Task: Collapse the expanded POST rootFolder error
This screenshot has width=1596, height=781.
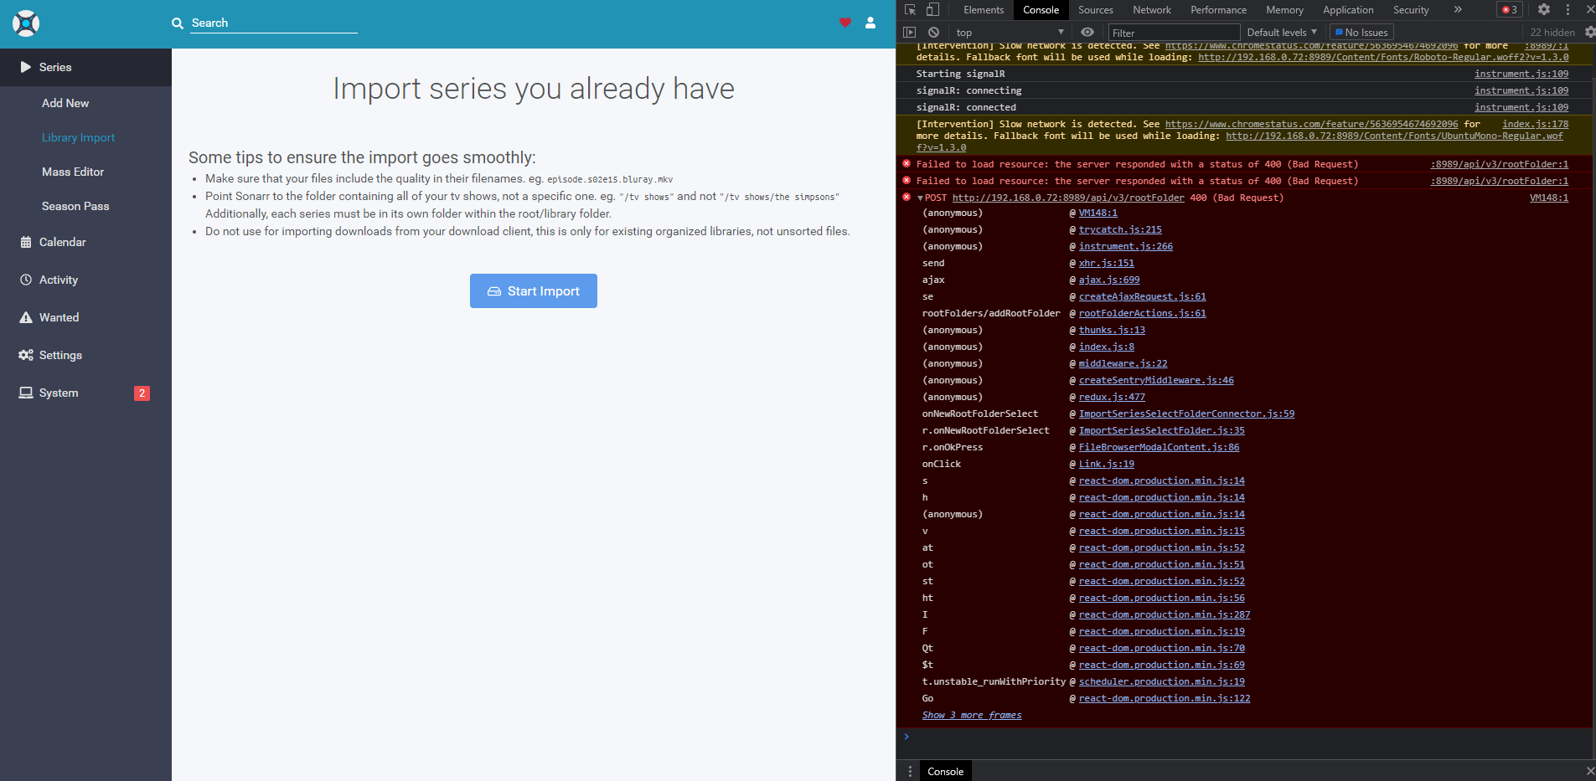Action: pyautogui.click(x=919, y=198)
